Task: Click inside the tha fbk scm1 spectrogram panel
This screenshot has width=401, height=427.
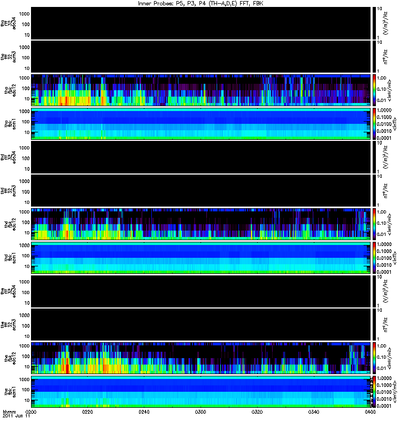Action: tap(201, 124)
